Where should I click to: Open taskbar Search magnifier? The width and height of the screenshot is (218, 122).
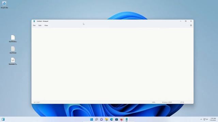tap(96, 119)
